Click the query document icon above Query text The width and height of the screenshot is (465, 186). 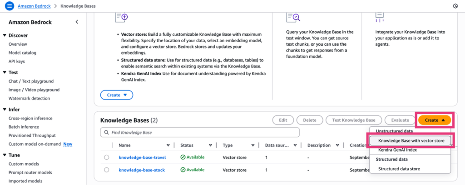[293, 17]
